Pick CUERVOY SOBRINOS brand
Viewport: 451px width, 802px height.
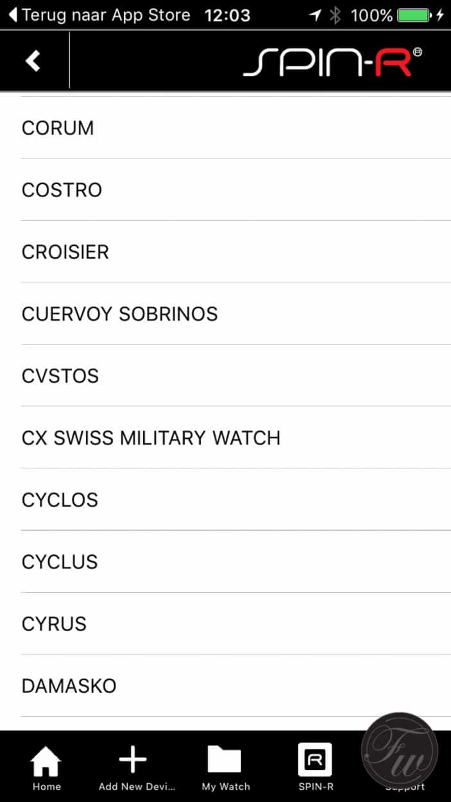(x=120, y=314)
